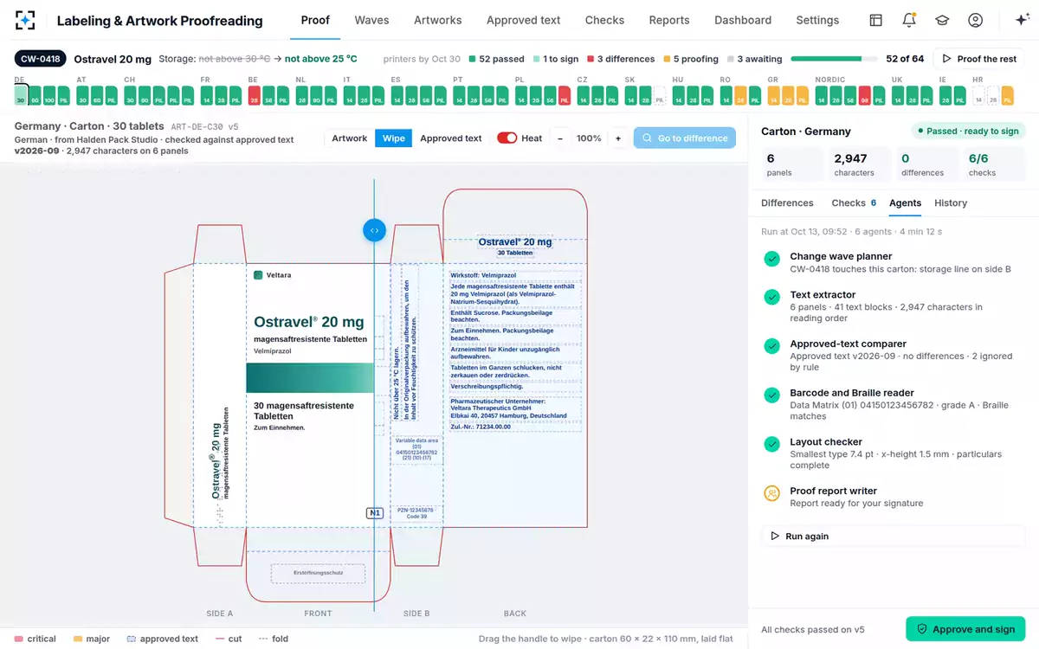
Task: Open the user account icon
Action: coord(976,20)
